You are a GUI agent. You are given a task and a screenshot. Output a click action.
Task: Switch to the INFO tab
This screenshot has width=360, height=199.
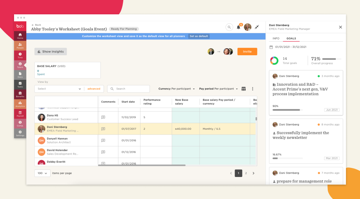[x=276, y=38]
